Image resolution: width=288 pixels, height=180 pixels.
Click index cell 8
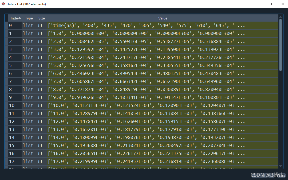click(15, 89)
